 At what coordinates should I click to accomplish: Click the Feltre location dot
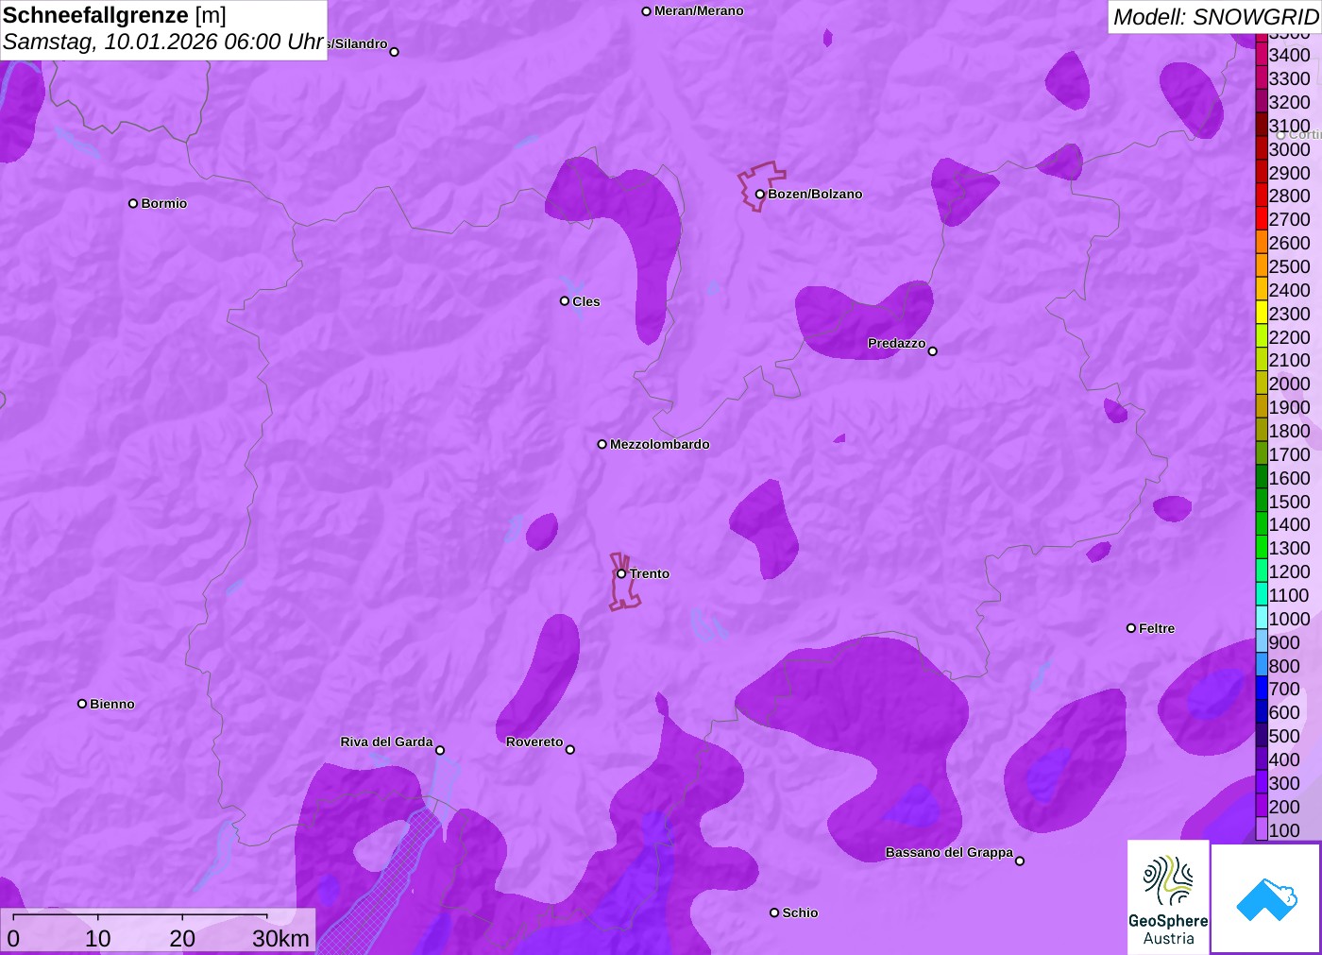tap(1131, 628)
